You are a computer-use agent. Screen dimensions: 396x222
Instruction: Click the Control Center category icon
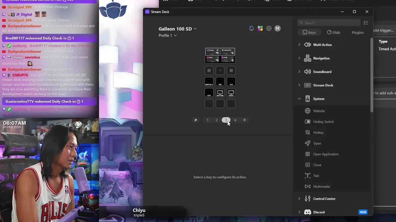pos(308,199)
